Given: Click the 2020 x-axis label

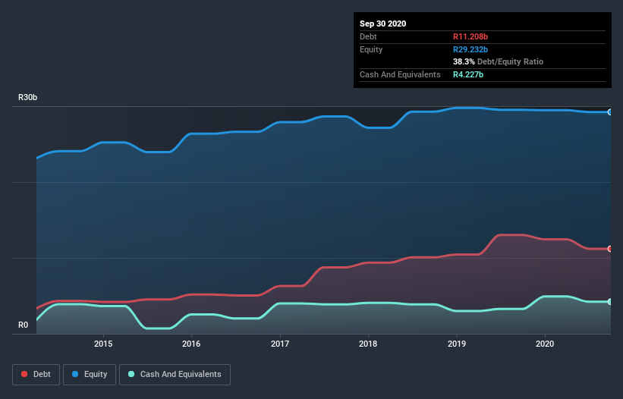Looking at the screenshot, I should point(545,344).
